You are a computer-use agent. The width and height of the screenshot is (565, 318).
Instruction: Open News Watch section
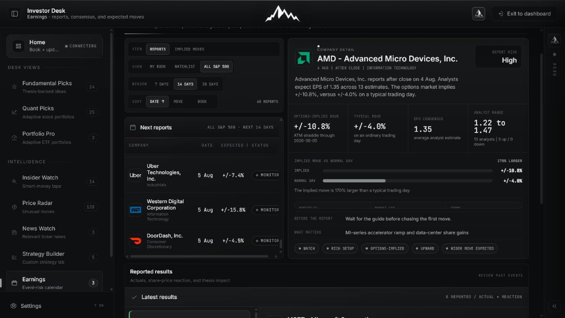(x=54, y=232)
